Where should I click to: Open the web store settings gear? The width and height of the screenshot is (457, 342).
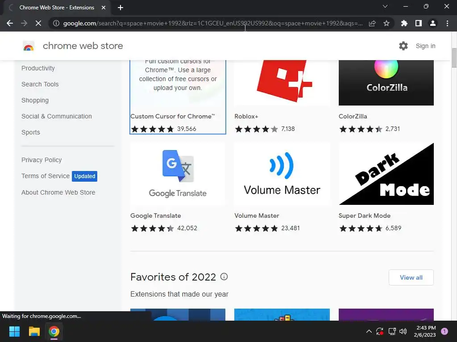click(403, 46)
